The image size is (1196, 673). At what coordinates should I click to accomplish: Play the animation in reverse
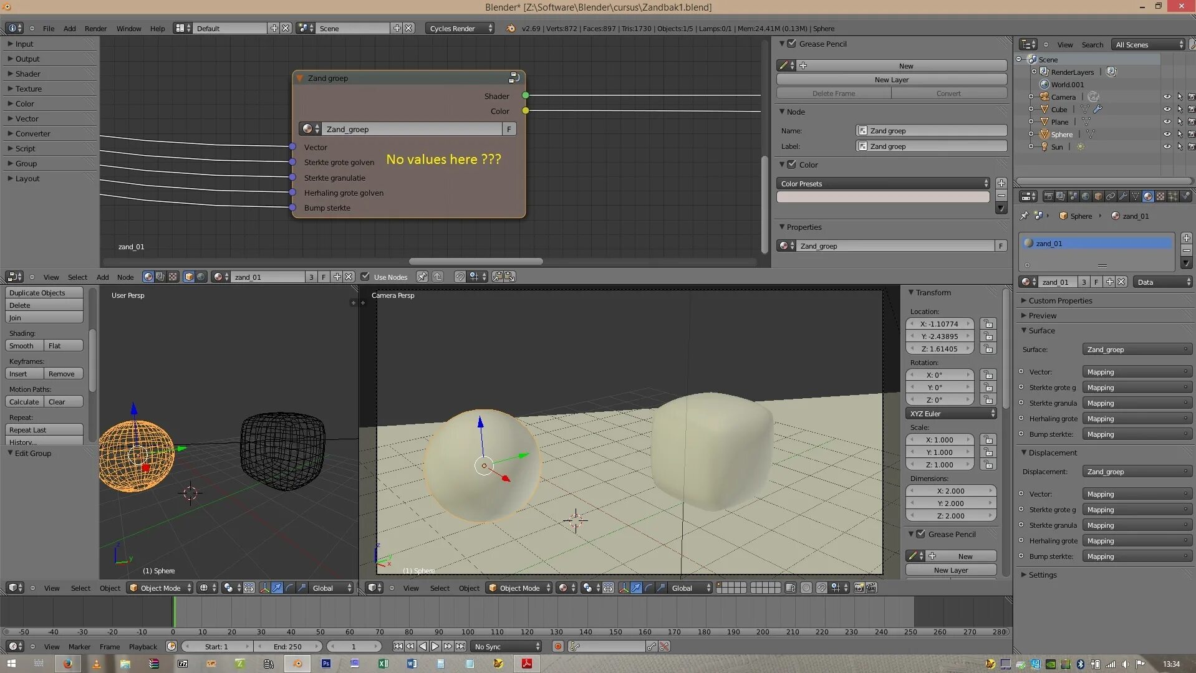[423, 646]
